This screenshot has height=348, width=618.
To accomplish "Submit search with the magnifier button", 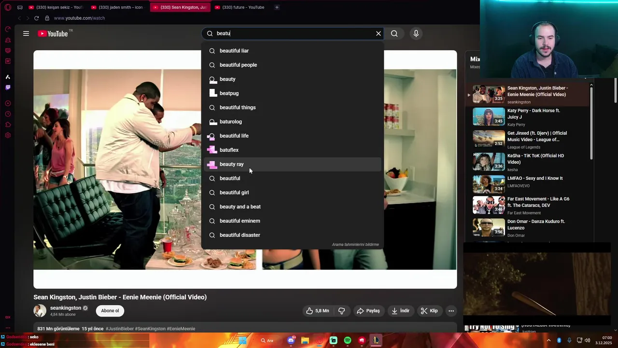I will [x=394, y=33].
